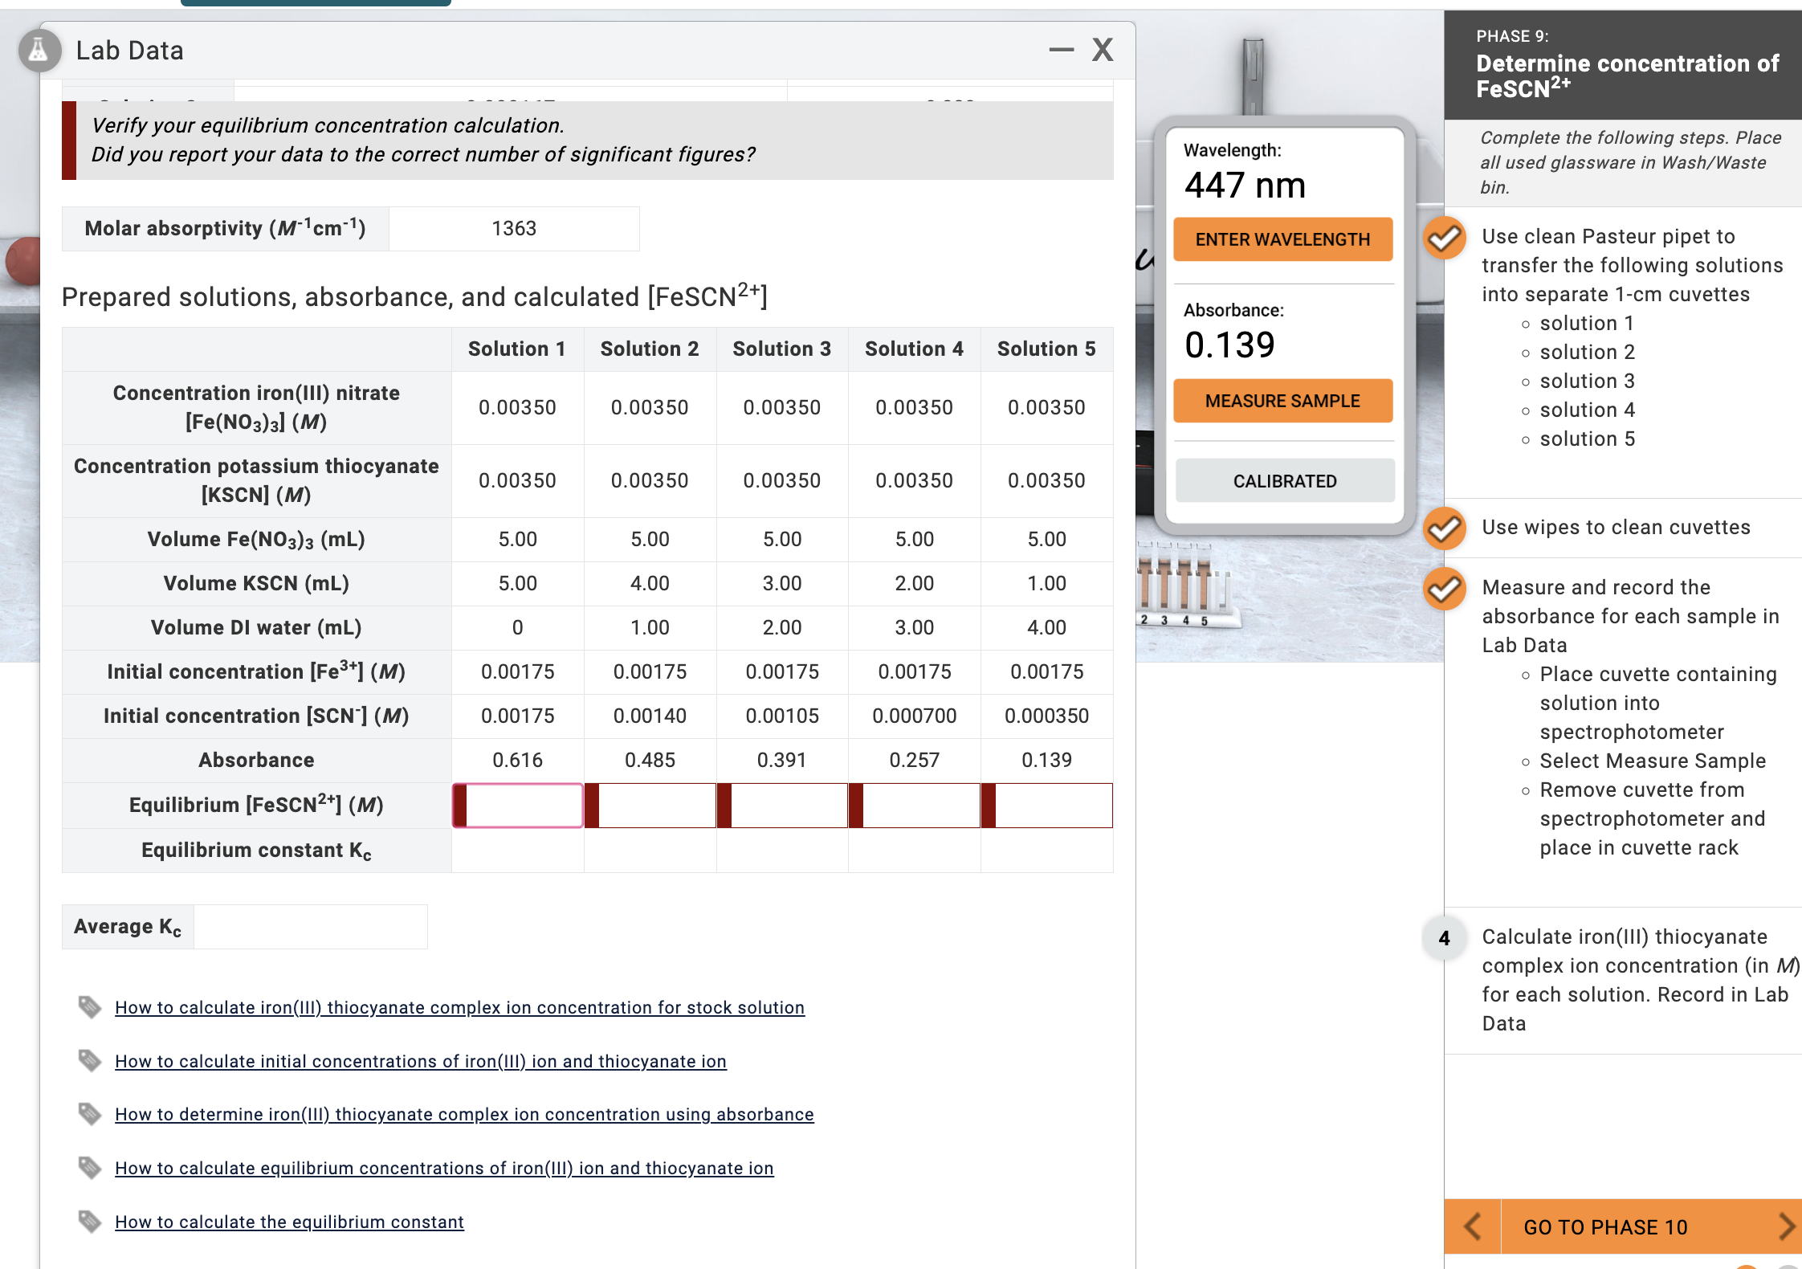Screen dimensions: 1802x1269
Task: Click Solution 1 equilibrium FeSCN2+ input field
Action: click(x=518, y=805)
